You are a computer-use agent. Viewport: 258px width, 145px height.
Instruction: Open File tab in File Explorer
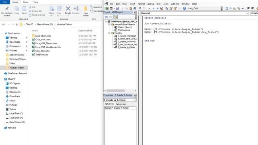(x=5, y=2)
